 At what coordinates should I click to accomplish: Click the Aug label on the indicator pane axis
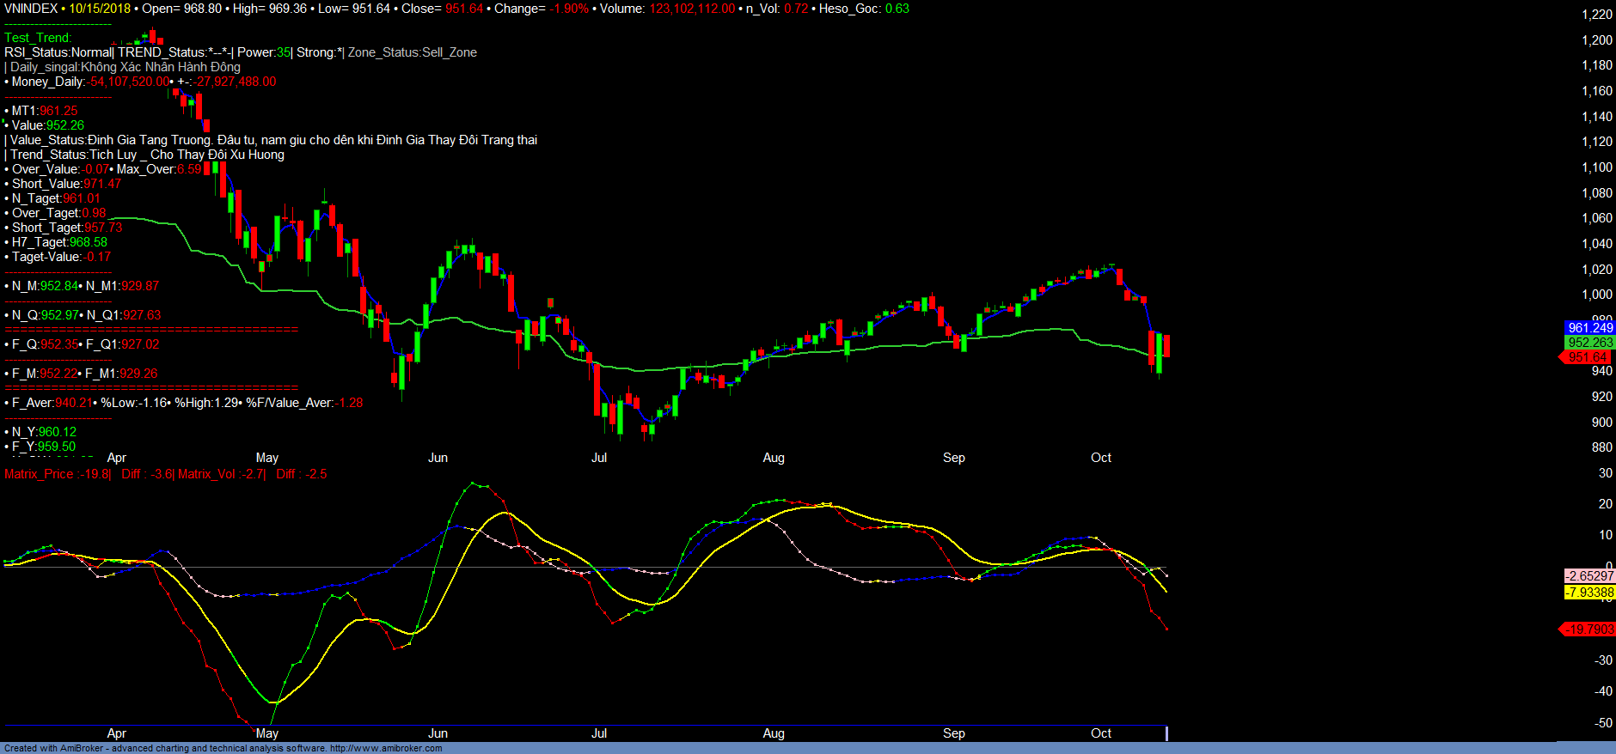click(x=774, y=733)
